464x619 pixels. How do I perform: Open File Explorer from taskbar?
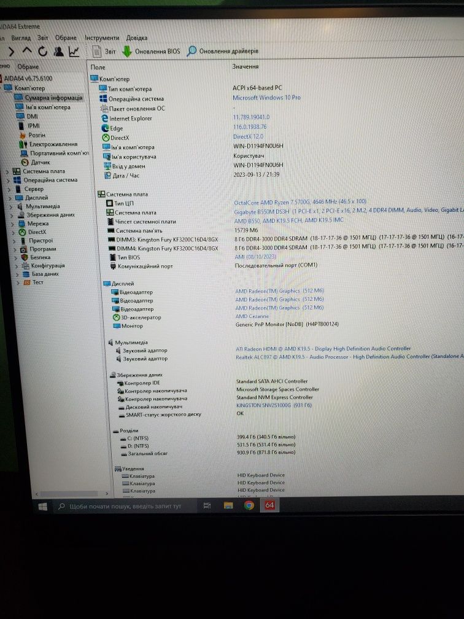tap(228, 506)
